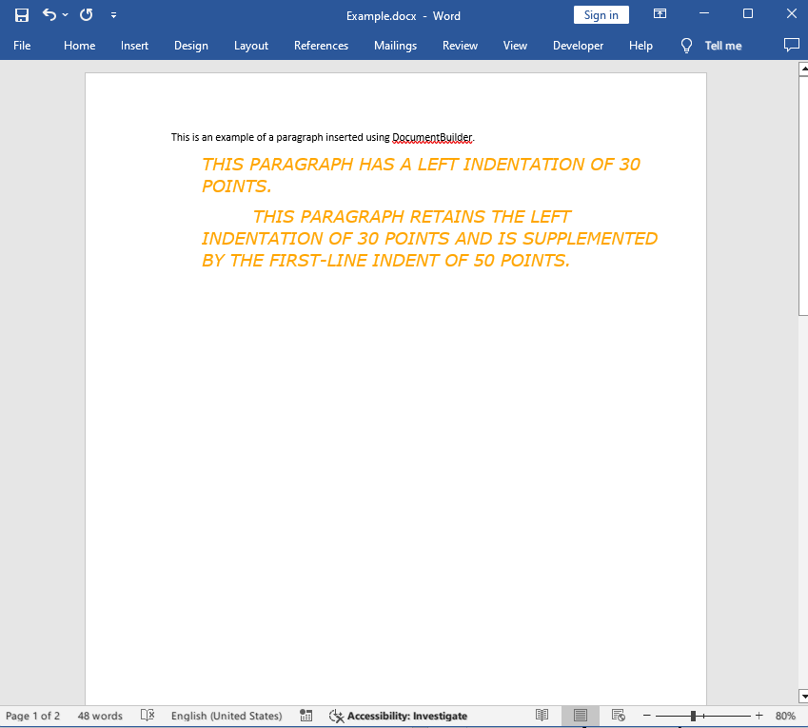Switch to Read Mode view

tap(542, 715)
